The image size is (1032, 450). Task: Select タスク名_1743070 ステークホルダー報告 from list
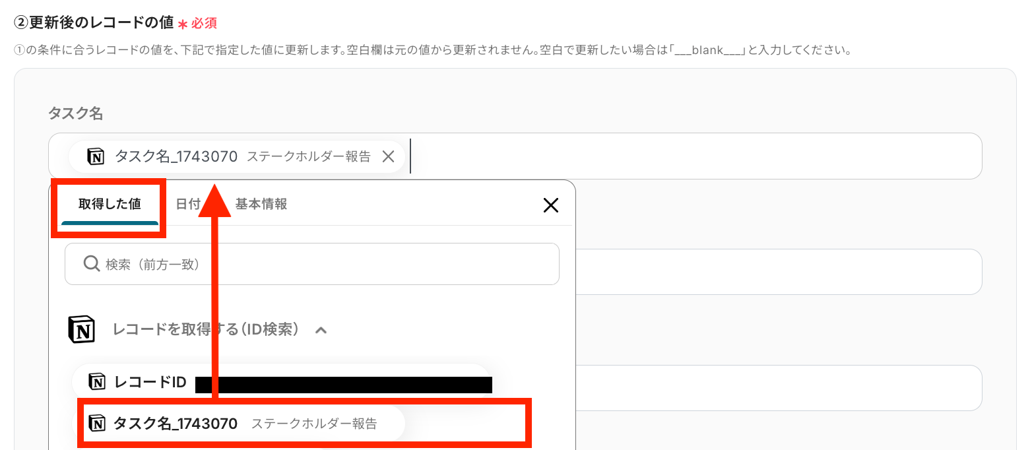tap(238, 424)
